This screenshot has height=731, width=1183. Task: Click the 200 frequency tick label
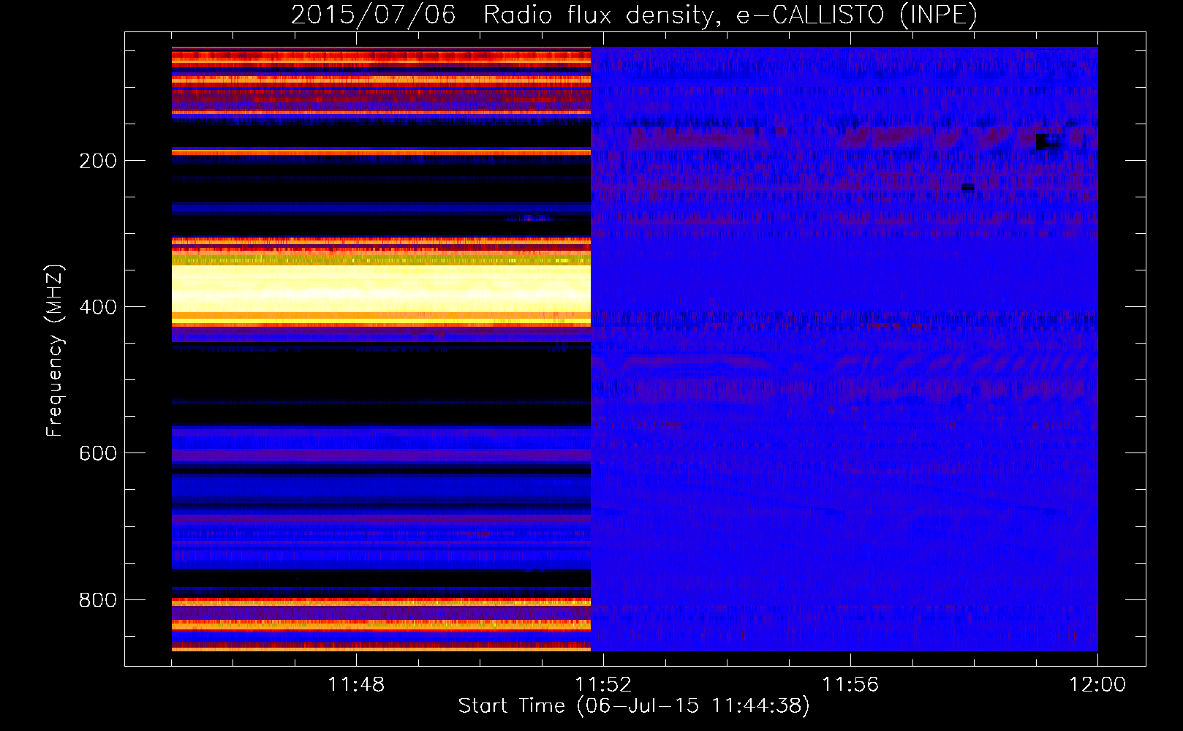[98, 161]
